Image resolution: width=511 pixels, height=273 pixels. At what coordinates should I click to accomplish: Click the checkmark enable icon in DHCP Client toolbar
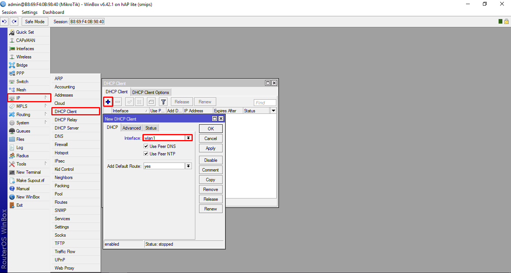129,102
